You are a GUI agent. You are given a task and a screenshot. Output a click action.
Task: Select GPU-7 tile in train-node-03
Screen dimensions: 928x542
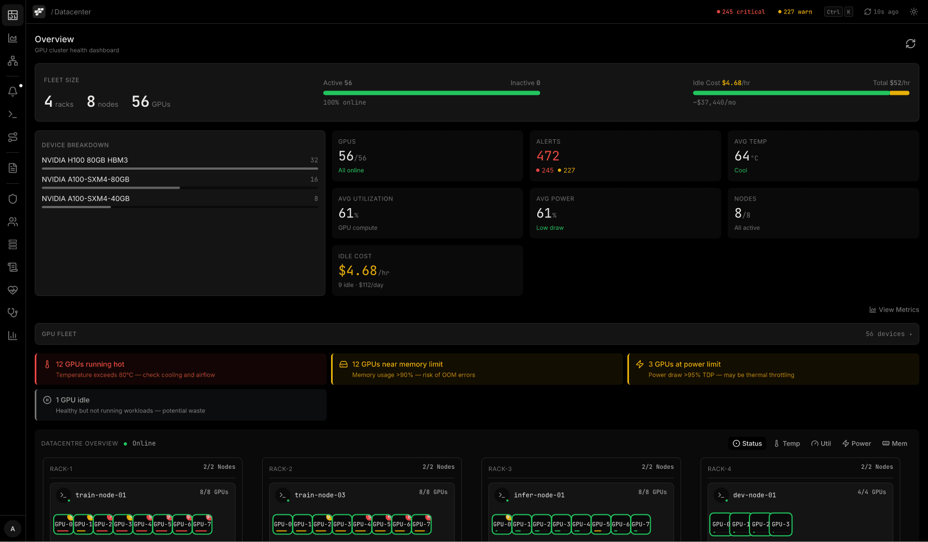(x=421, y=525)
